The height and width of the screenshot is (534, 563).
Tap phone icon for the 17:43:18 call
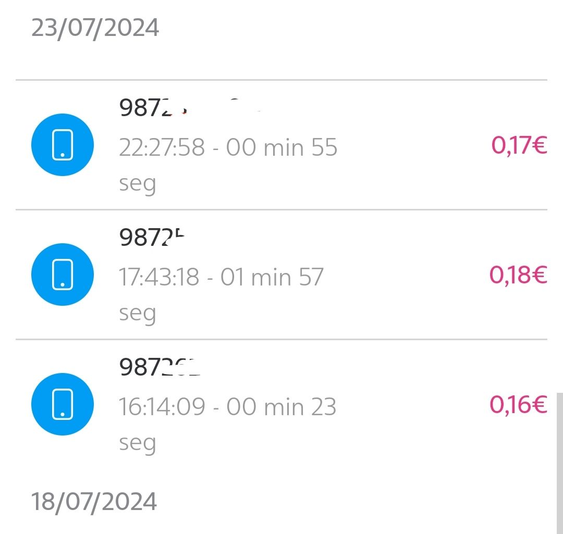tap(63, 275)
